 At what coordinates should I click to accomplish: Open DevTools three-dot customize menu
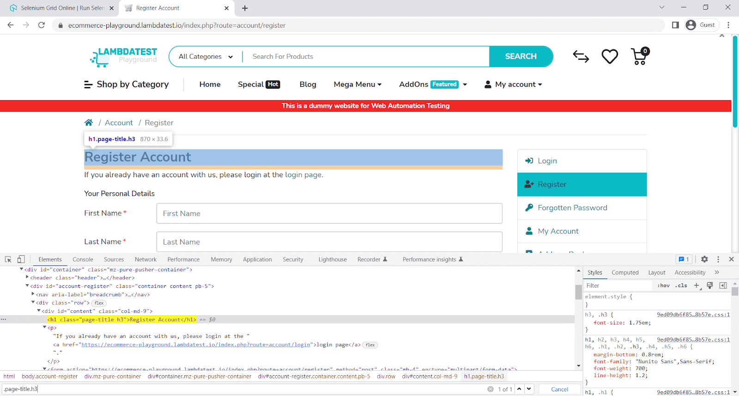718,259
